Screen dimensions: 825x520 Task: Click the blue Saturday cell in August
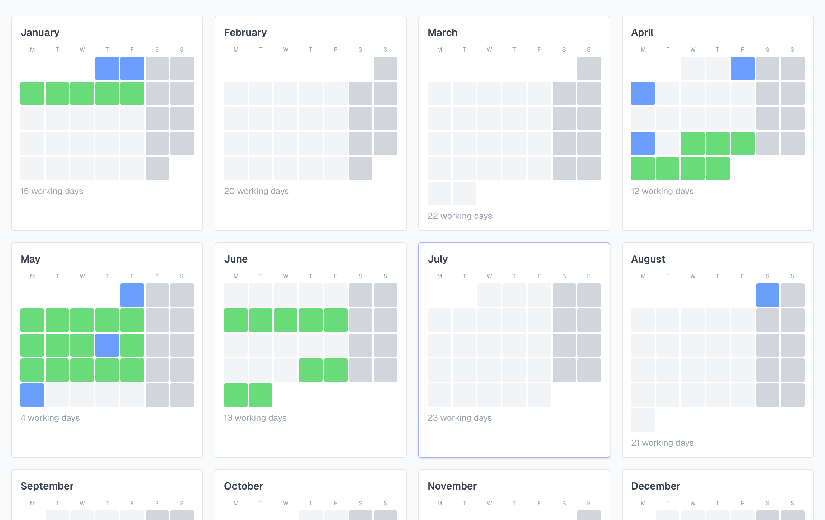click(767, 295)
